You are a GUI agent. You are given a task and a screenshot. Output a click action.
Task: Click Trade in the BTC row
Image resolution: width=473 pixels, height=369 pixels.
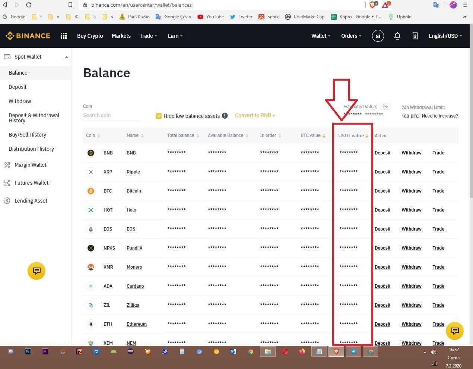click(x=438, y=191)
